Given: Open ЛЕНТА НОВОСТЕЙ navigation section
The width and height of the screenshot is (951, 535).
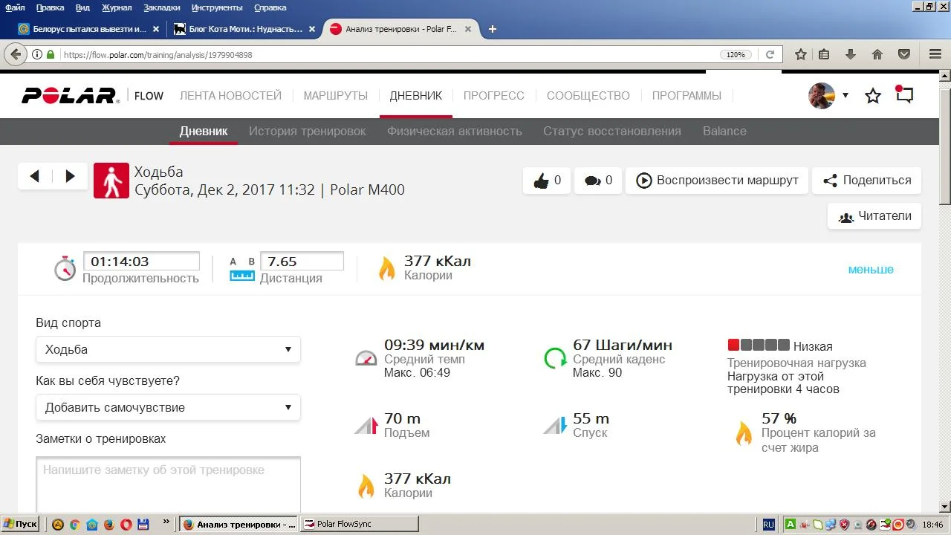Looking at the screenshot, I should 230,96.
